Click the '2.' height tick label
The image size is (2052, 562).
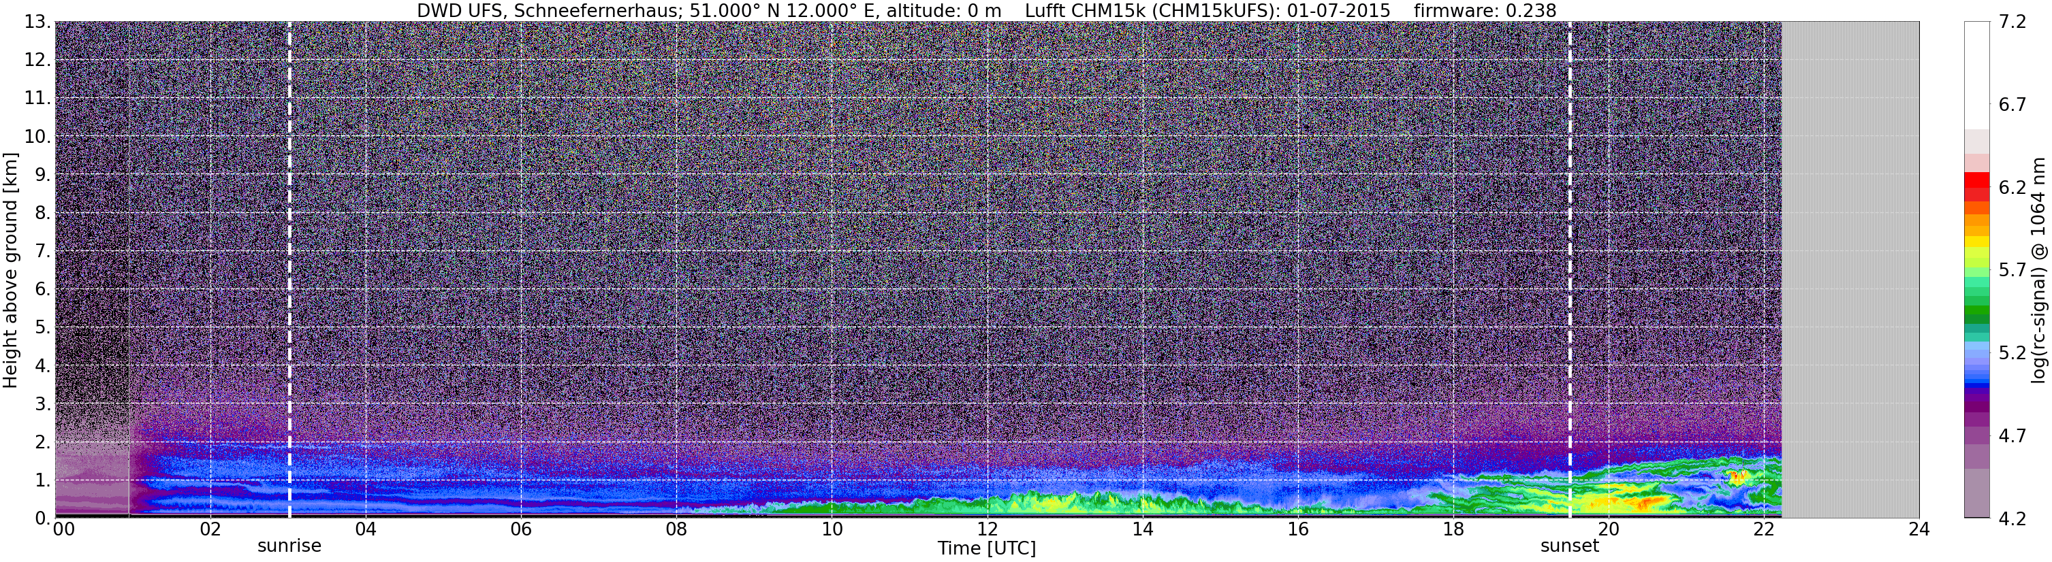tap(42, 442)
